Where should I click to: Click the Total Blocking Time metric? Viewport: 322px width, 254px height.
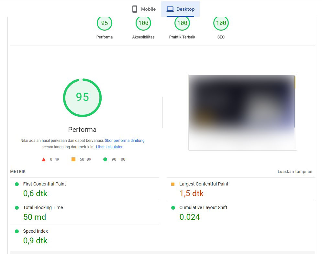43,207
